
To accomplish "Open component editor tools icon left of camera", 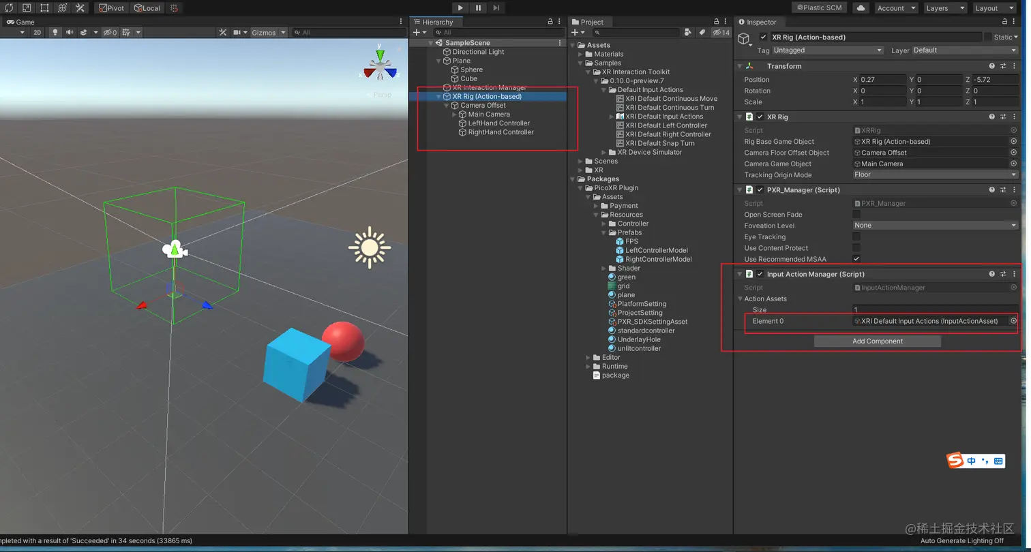I will coord(223,32).
